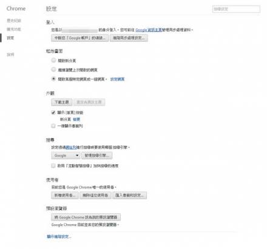This screenshot has height=249, width=267.
Task: Click the search settings input field
Action: pyautogui.click(x=236, y=9)
